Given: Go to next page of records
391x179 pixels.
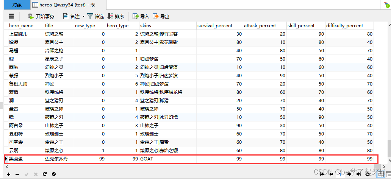Looking at the screenshot, I should pos(349,174).
